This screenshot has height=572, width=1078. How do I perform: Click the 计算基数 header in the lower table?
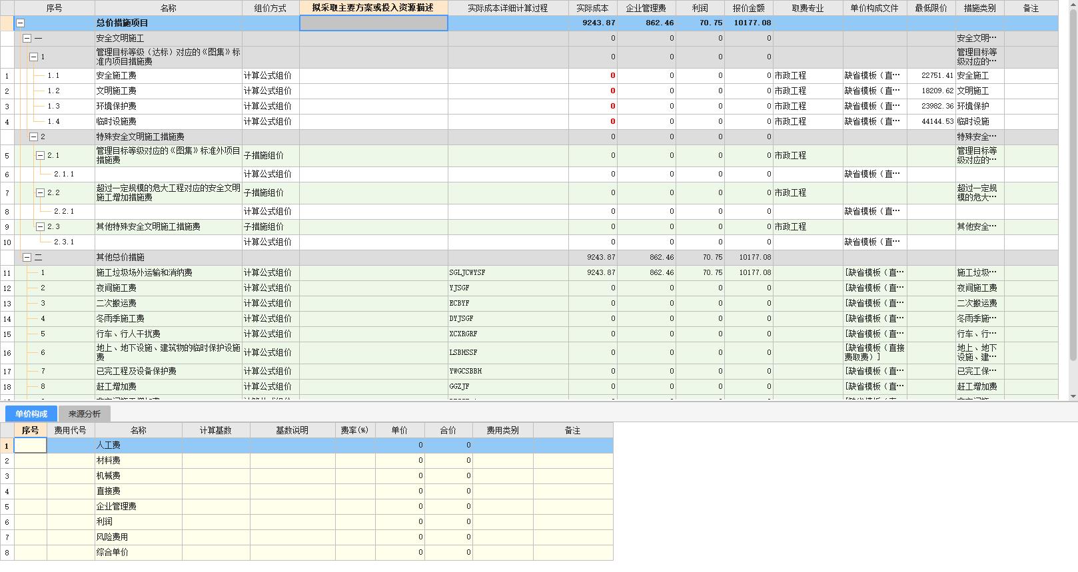point(216,431)
